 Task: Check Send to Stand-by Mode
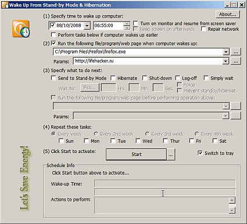pyautogui.click(x=53, y=78)
